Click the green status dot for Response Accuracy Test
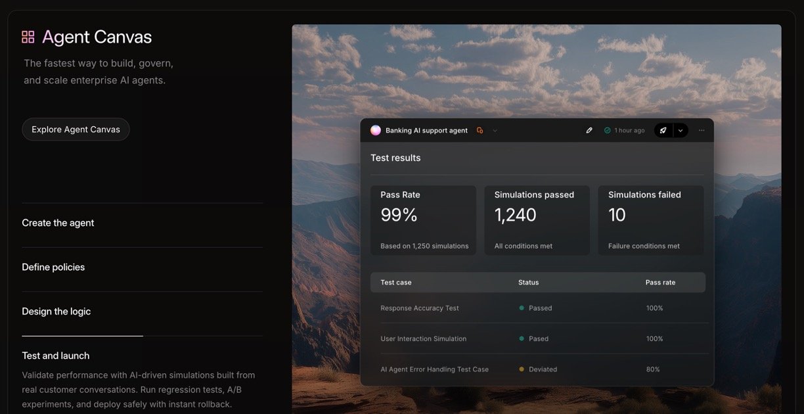804x414 pixels. (522, 308)
